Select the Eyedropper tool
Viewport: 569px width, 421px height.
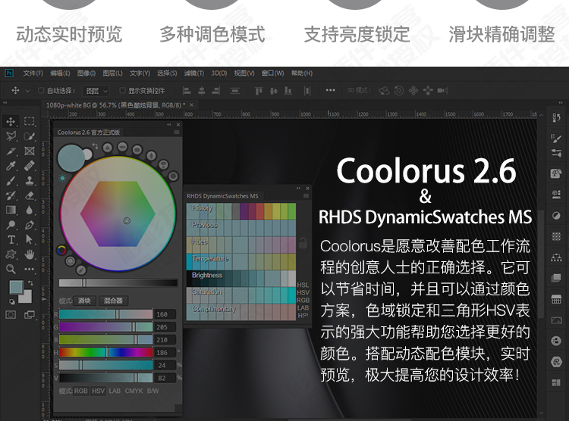click(11, 166)
